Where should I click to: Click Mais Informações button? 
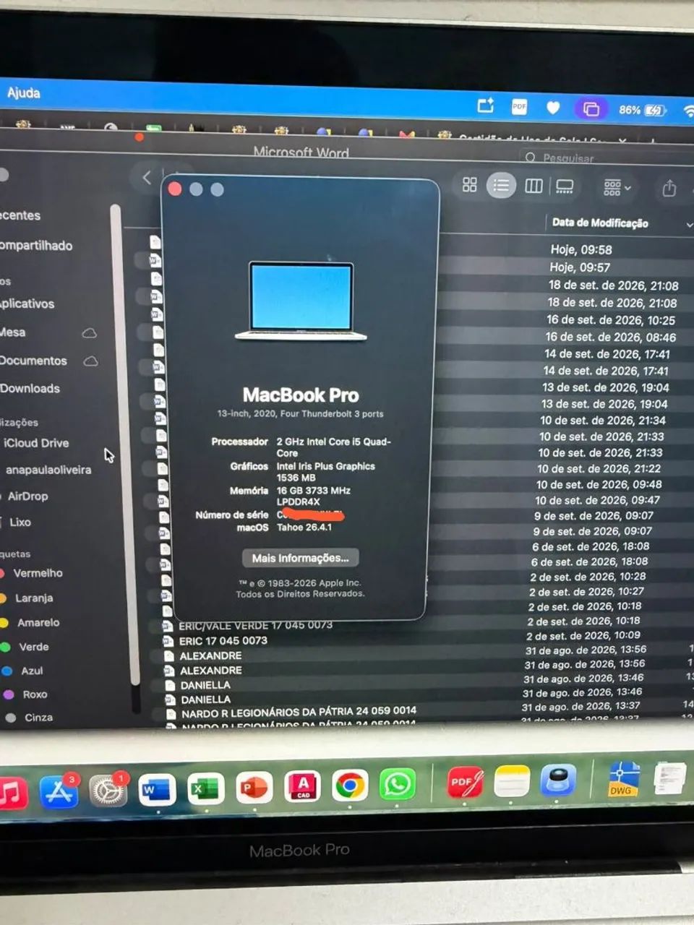(x=300, y=558)
